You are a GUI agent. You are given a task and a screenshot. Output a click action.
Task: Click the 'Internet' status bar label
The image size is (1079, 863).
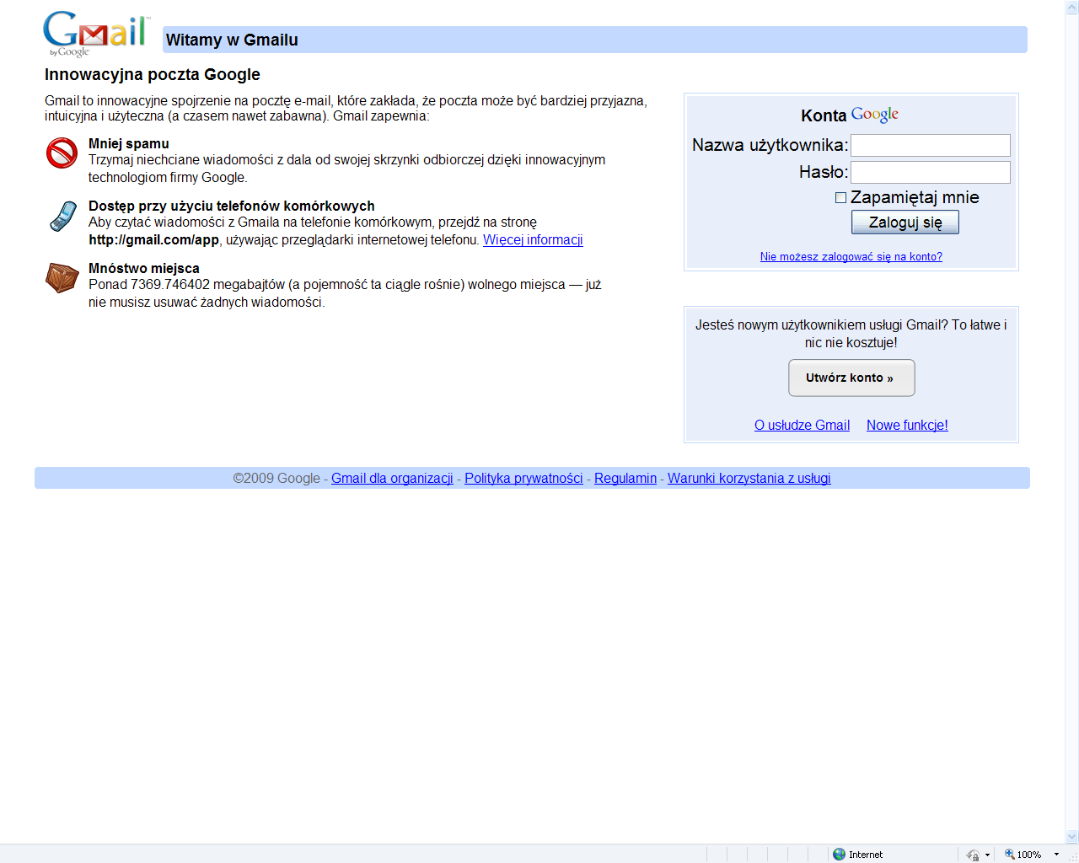(866, 855)
